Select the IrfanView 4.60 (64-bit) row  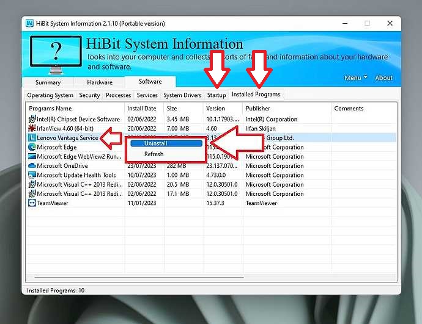pyautogui.click(x=211, y=128)
